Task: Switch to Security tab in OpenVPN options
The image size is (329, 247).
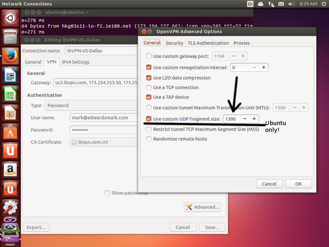Action: (174, 43)
